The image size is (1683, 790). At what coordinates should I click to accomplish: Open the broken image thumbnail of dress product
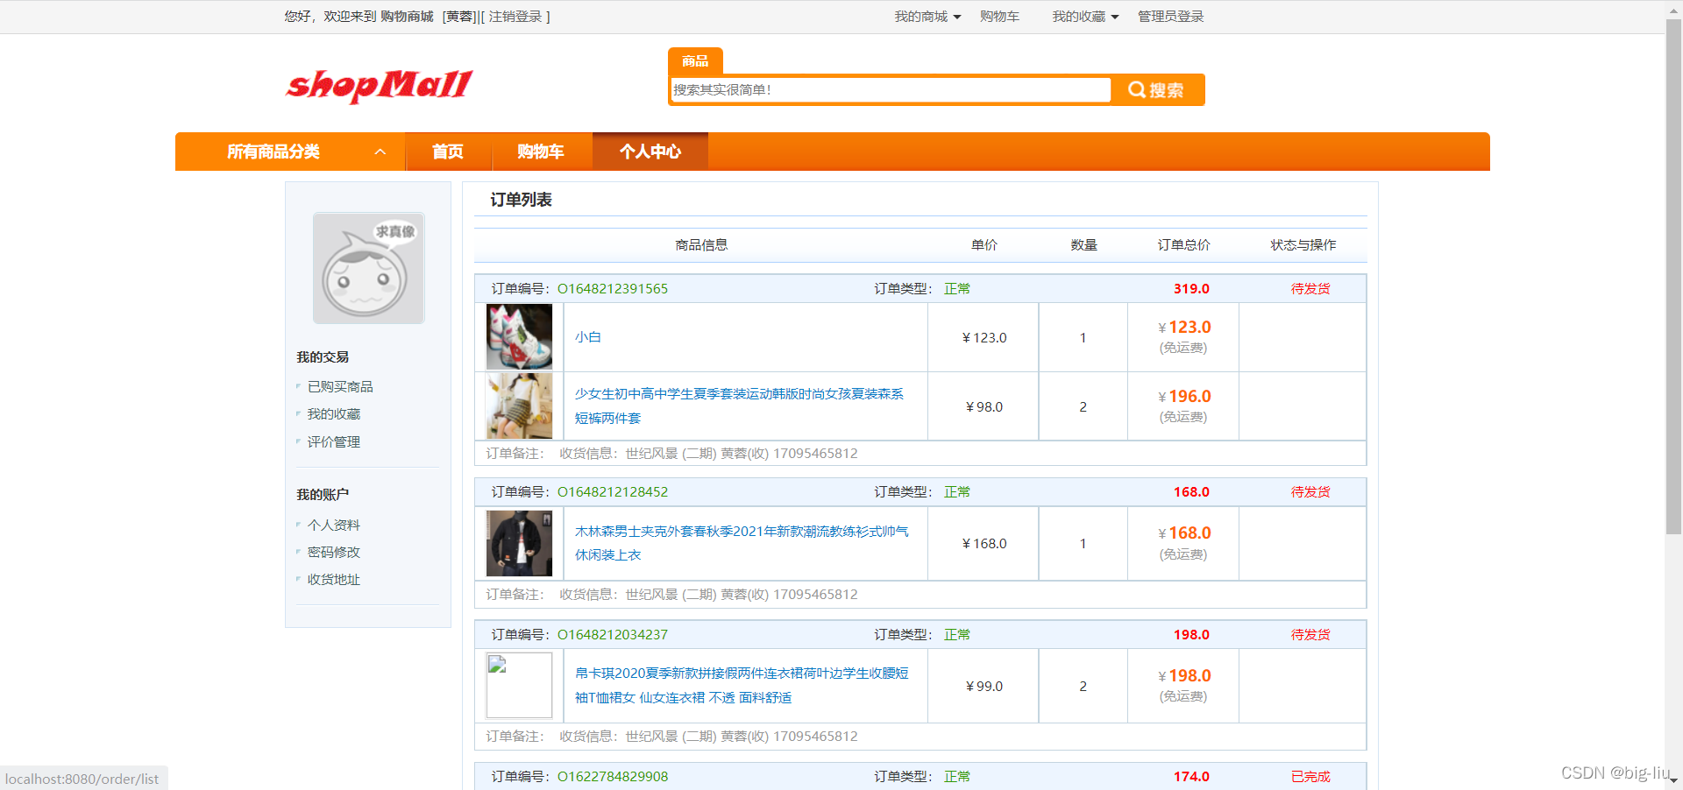[x=519, y=686]
